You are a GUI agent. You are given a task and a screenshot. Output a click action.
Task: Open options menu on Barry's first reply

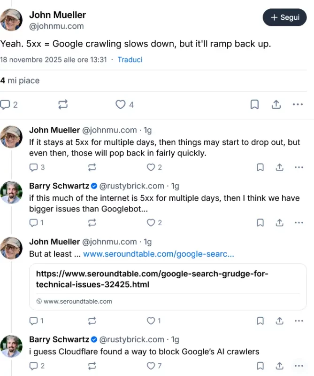click(x=299, y=222)
